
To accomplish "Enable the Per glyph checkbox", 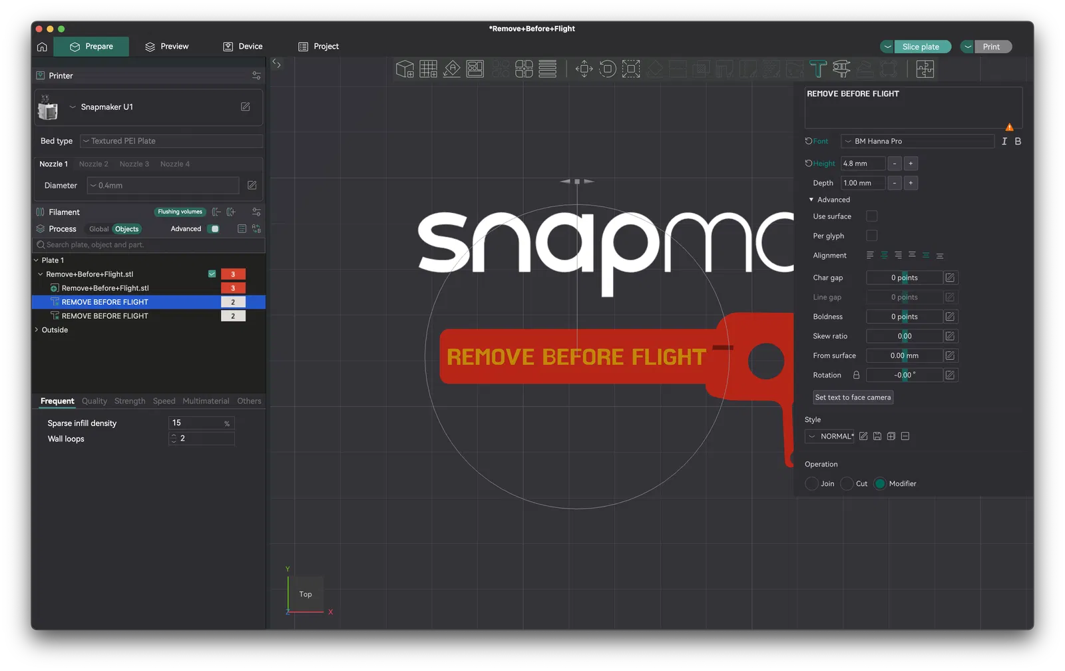I will pos(872,236).
